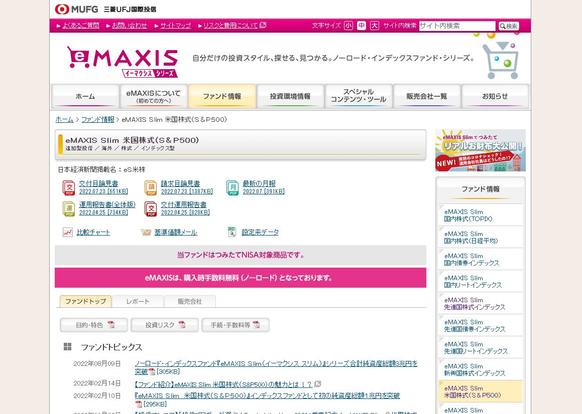Open the eMAXISについて navigation tab

coord(153,96)
